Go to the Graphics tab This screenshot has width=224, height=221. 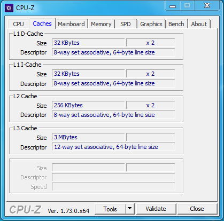[x=151, y=24]
